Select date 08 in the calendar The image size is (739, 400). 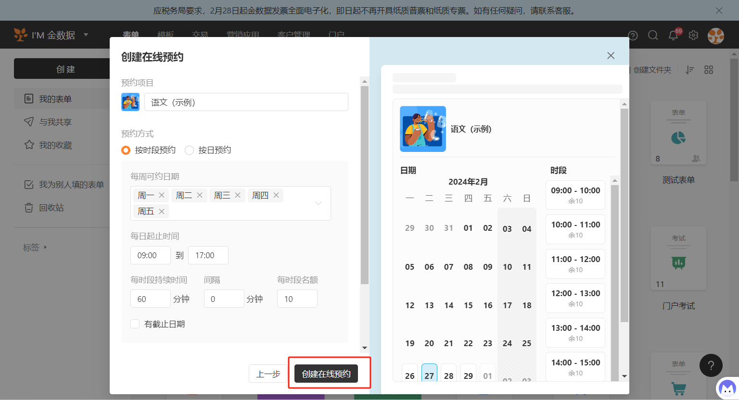tap(468, 267)
